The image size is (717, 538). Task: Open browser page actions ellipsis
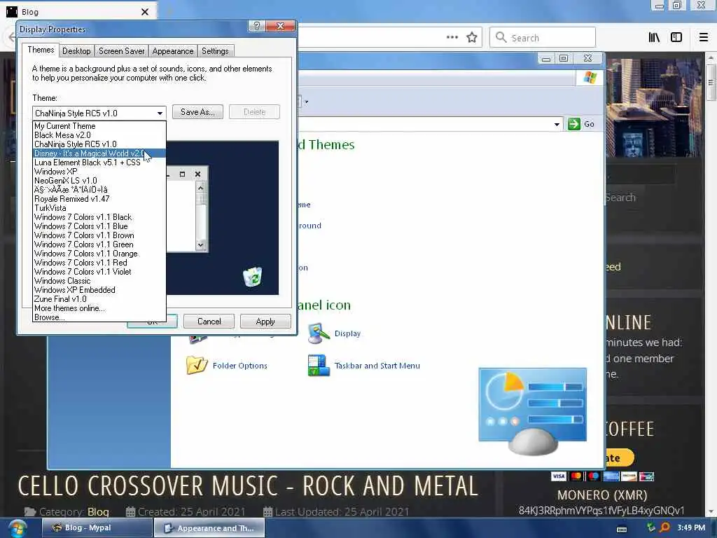452,38
